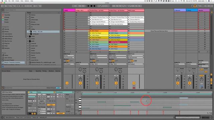Click the Link button in control bar
This screenshot has height=120, width=214.
coord(4,6)
